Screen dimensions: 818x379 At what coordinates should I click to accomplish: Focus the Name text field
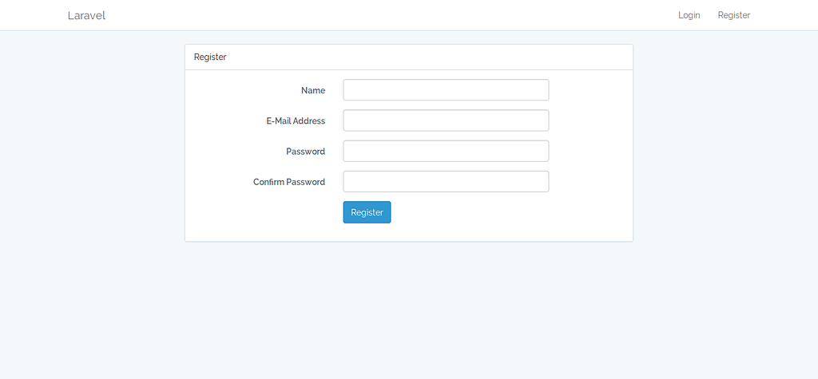pos(446,89)
